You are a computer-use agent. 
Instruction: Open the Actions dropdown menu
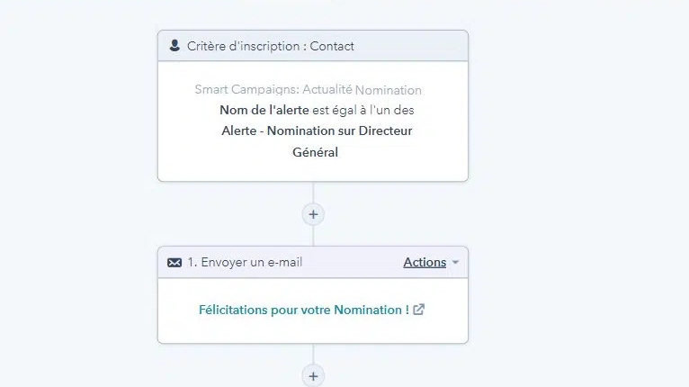coord(425,262)
